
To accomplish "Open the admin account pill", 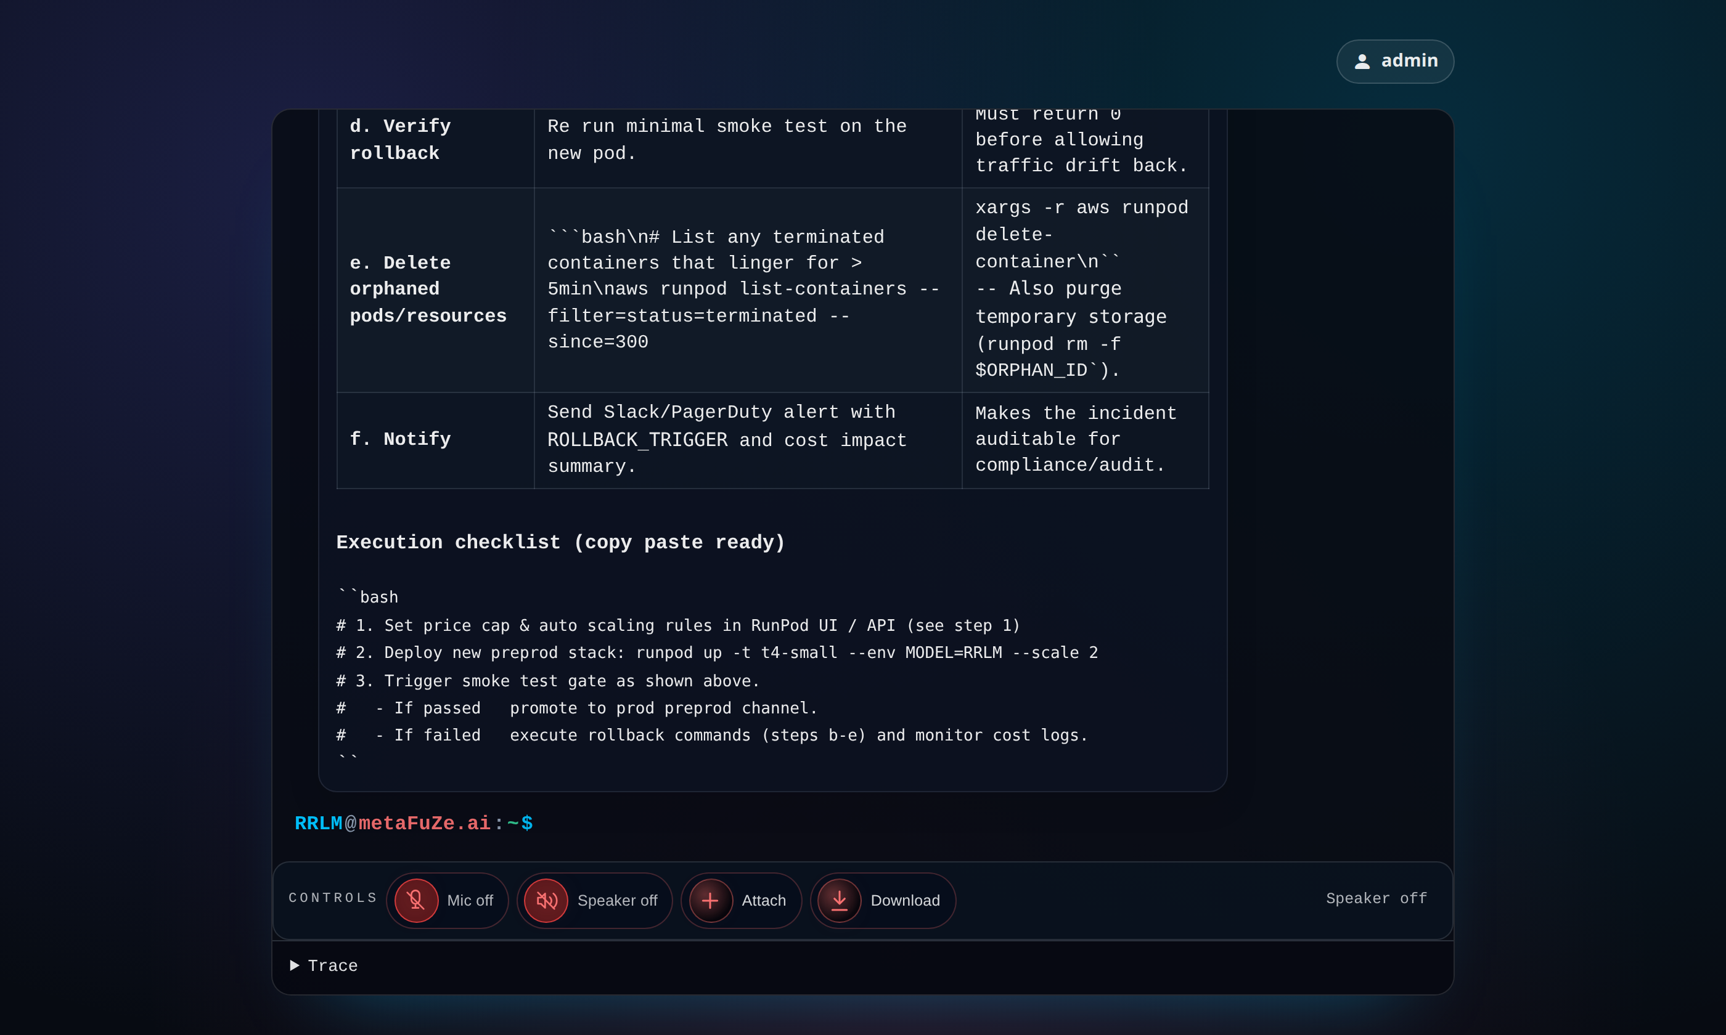I will coord(1394,62).
